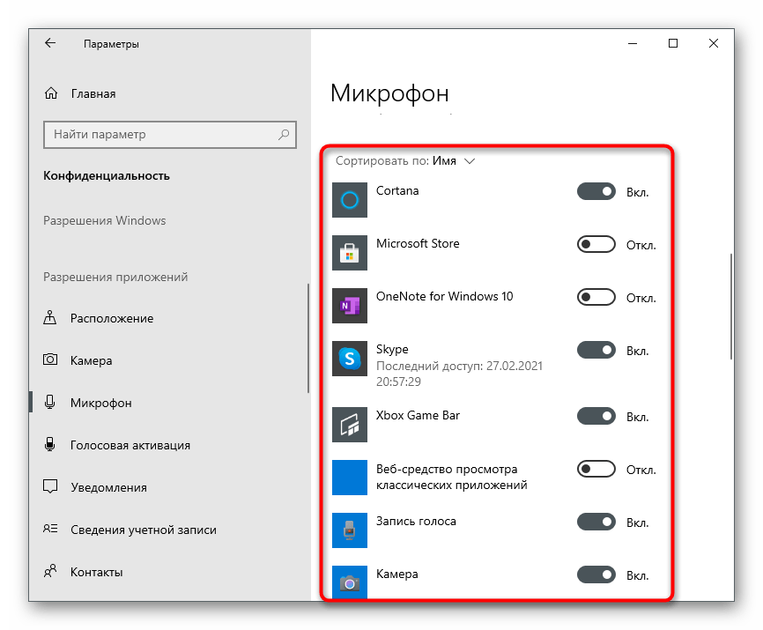This screenshot has height=630, width=763.
Task: Open Сведения учетной записи section
Action: [143, 530]
